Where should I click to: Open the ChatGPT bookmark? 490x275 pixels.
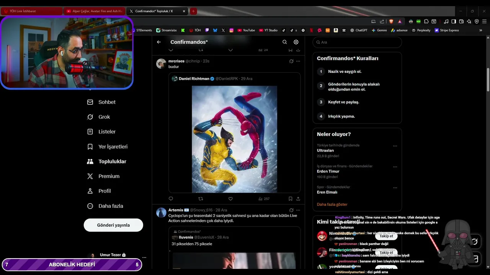359,30
